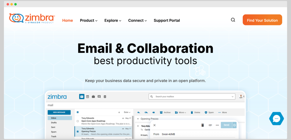The height and width of the screenshot is (140, 291).
Task: Click the message list scrollbar
Action: pos(132,127)
